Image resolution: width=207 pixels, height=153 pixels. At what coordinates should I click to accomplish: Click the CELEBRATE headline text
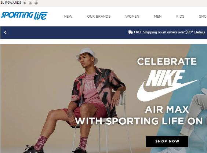(x=167, y=62)
